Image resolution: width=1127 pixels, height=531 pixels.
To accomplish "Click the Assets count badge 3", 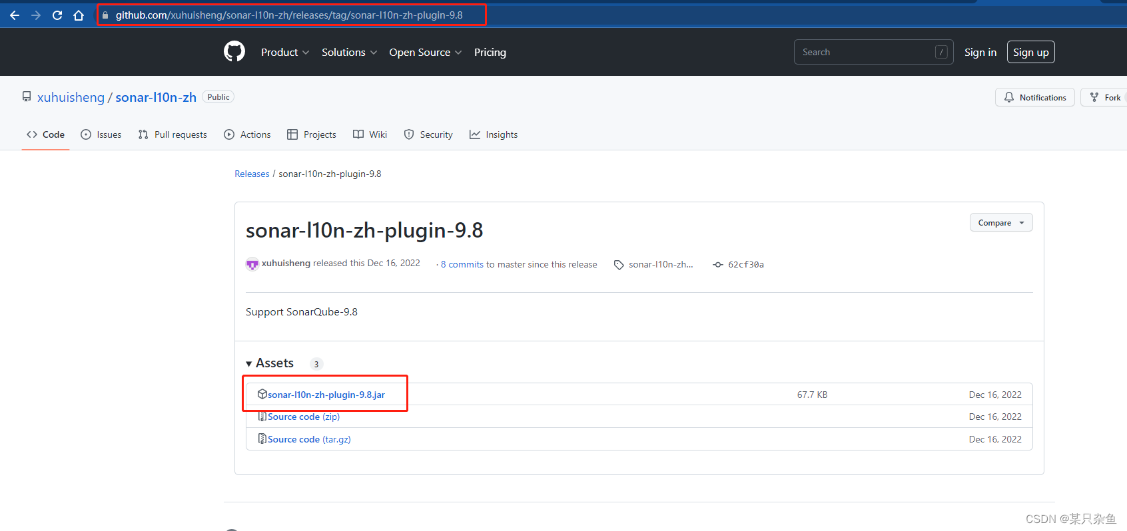I will click(316, 364).
